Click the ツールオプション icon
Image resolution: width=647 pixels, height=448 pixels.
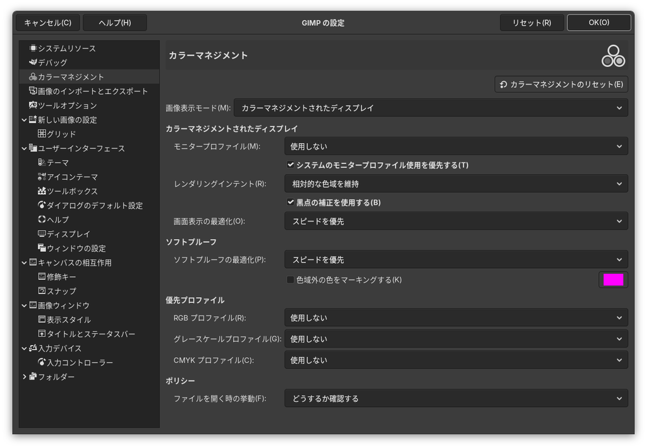pyautogui.click(x=33, y=105)
